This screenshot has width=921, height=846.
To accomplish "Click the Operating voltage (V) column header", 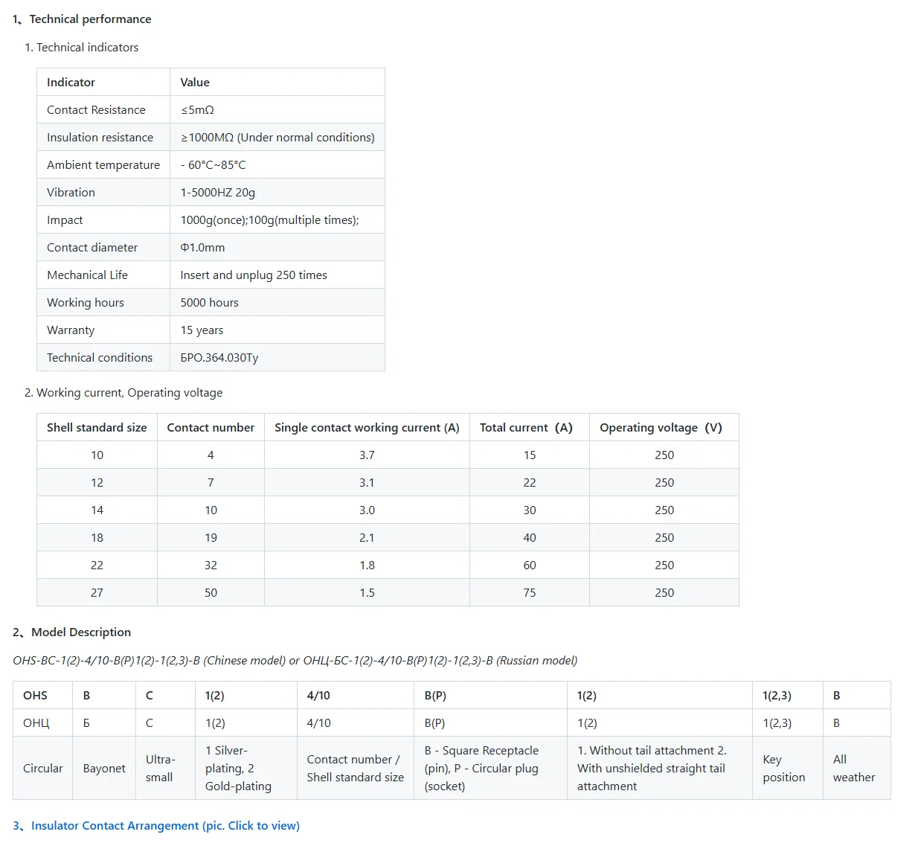I will coord(664,427).
